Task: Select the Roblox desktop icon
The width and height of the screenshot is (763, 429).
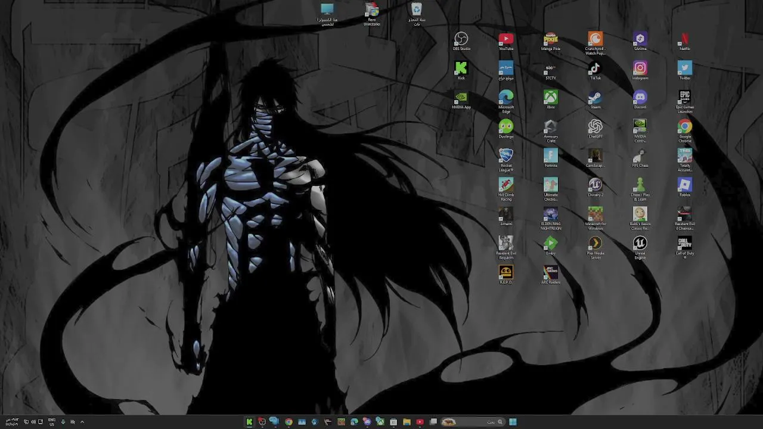Action: click(685, 187)
